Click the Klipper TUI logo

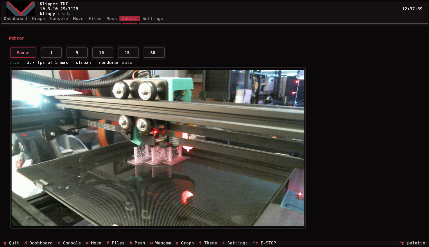pos(21,9)
